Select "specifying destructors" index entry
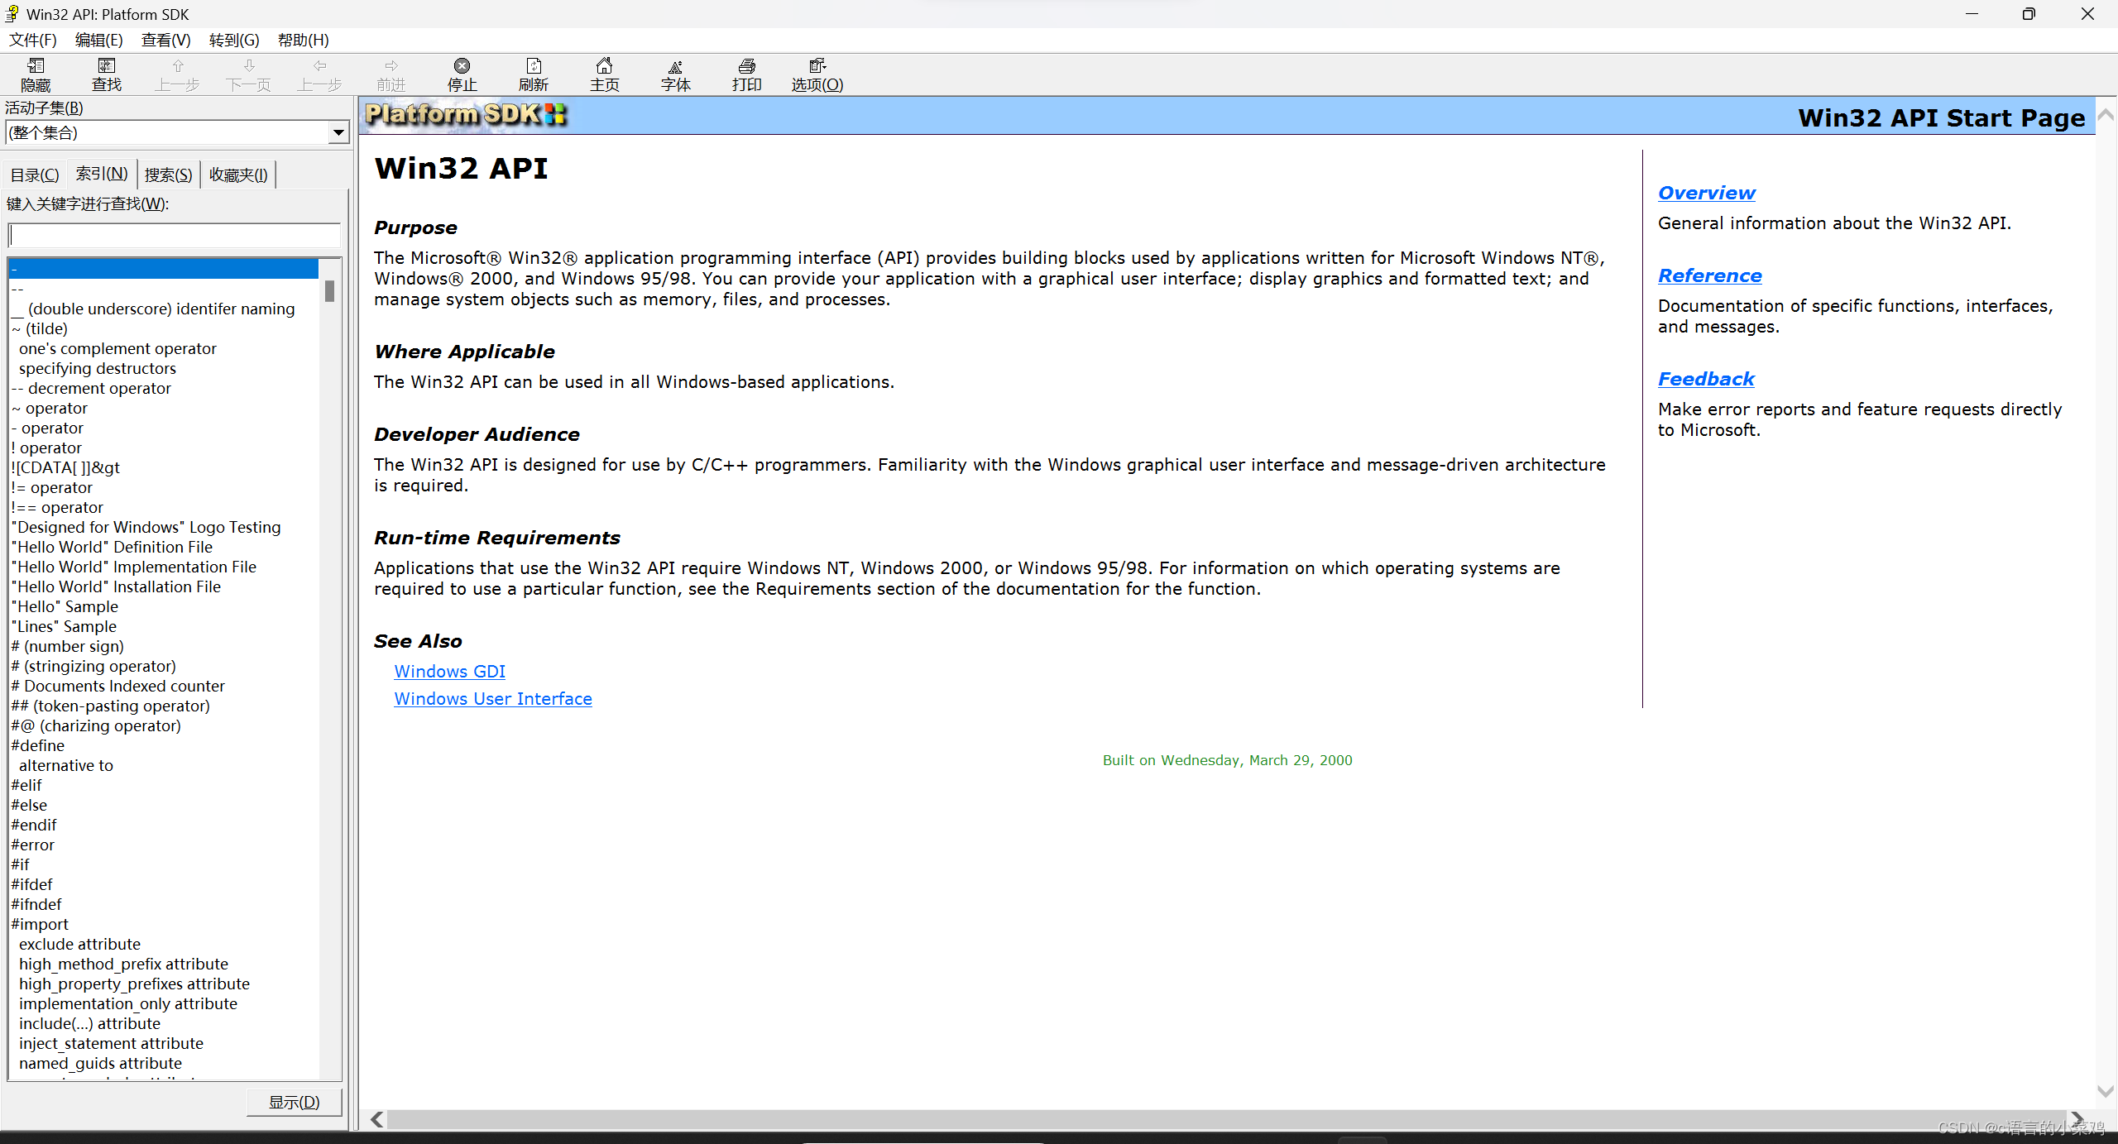Screen dimensions: 2118x1144 pos(98,368)
